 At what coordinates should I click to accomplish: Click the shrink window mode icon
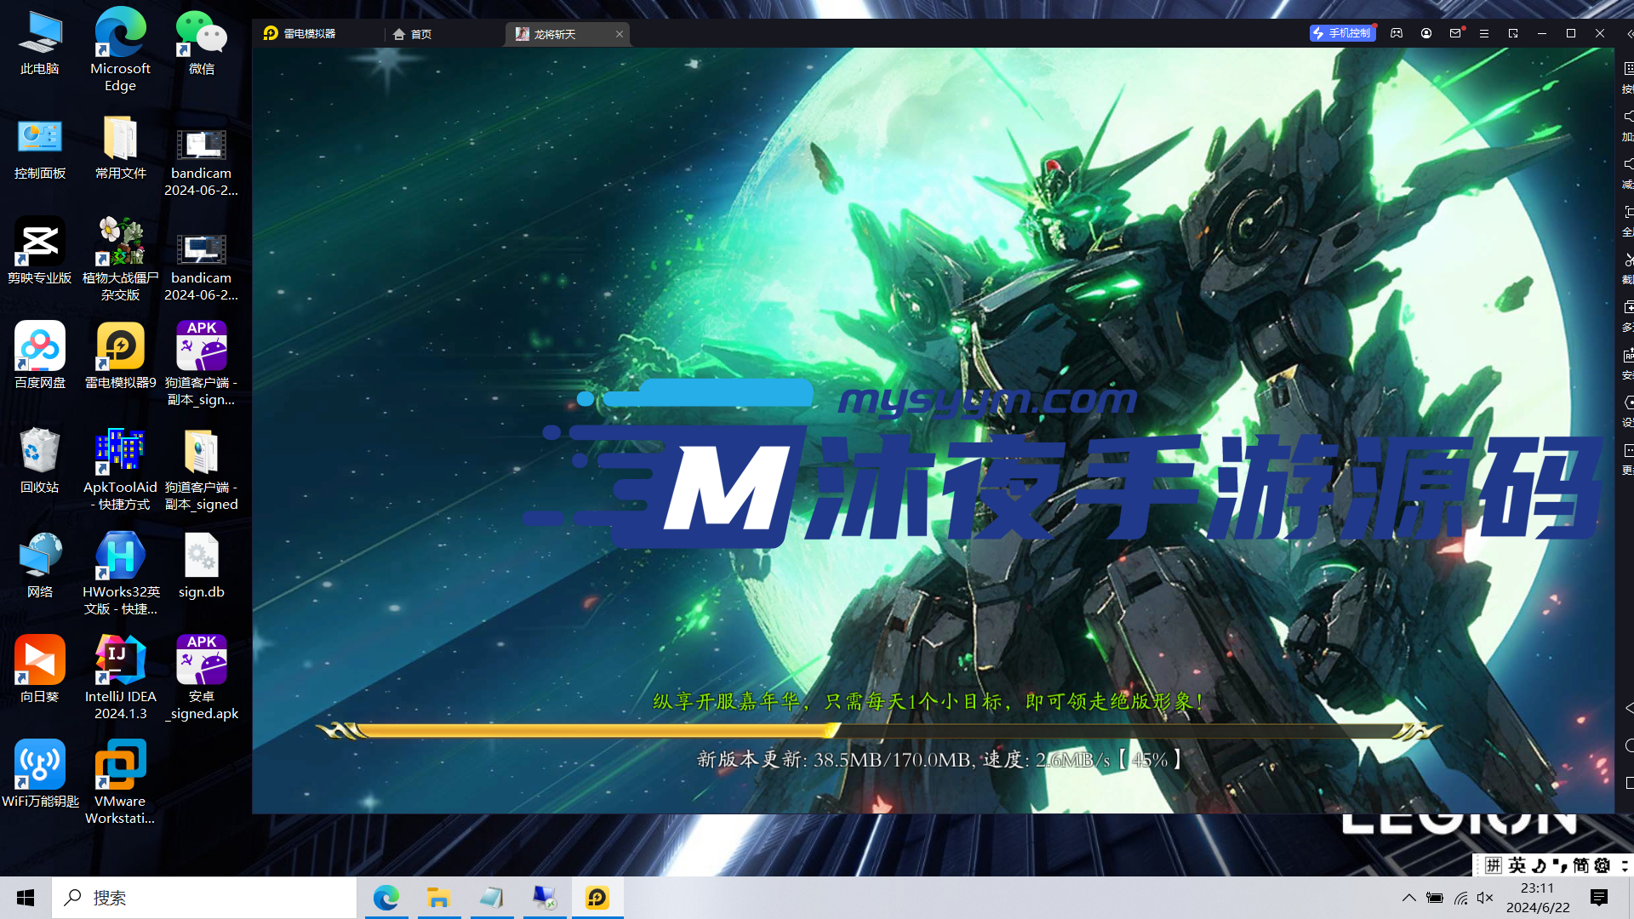pyautogui.click(x=1513, y=33)
